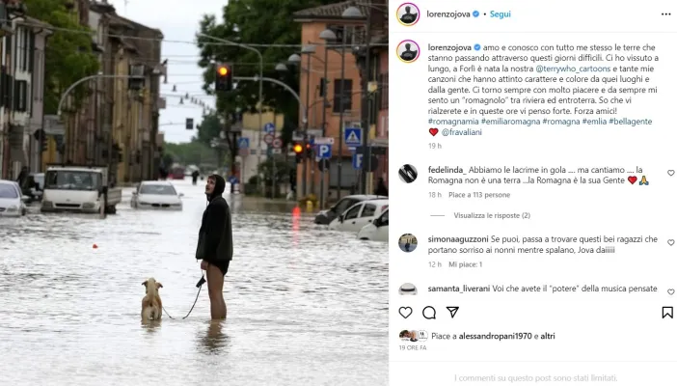Visit the @terrywho_cartoons mention
The height and width of the screenshot is (386, 677).
tap(573, 69)
